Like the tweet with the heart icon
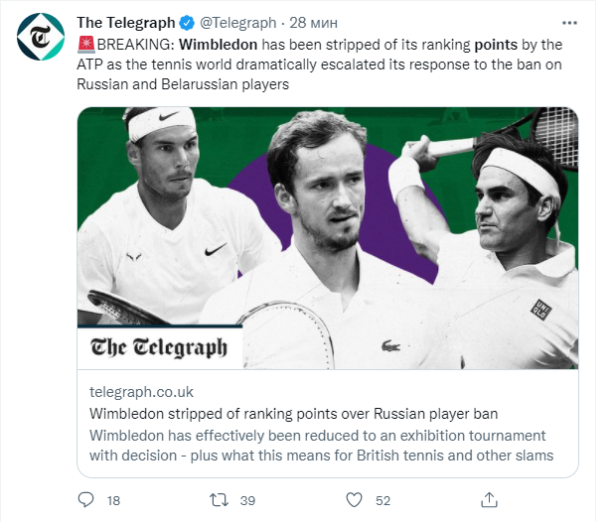Screen dimensions: 613x522 click(x=354, y=499)
